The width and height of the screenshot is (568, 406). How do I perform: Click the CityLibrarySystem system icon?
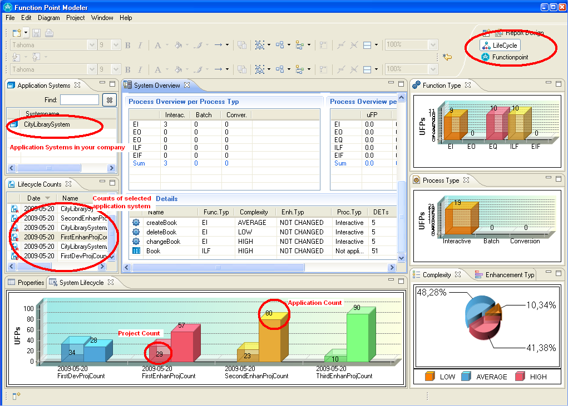(14, 124)
